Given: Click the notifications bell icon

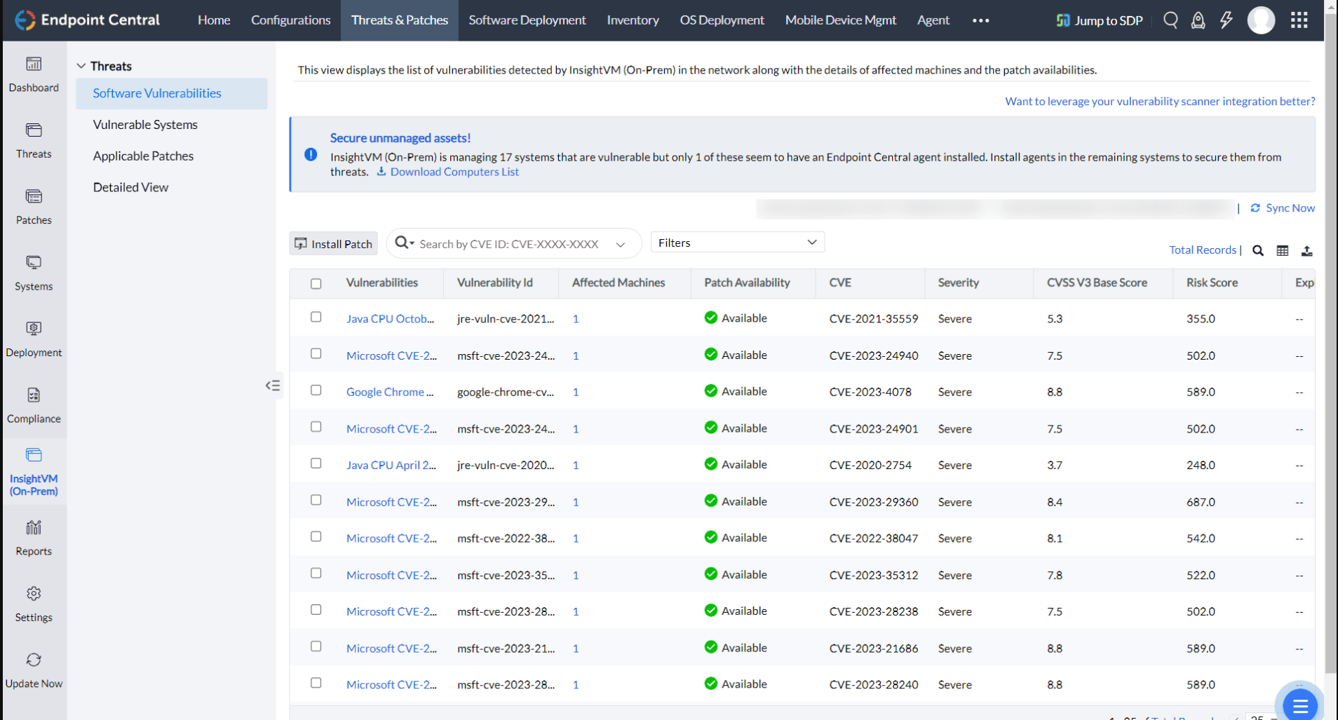Looking at the screenshot, I should coord(1197,20).
